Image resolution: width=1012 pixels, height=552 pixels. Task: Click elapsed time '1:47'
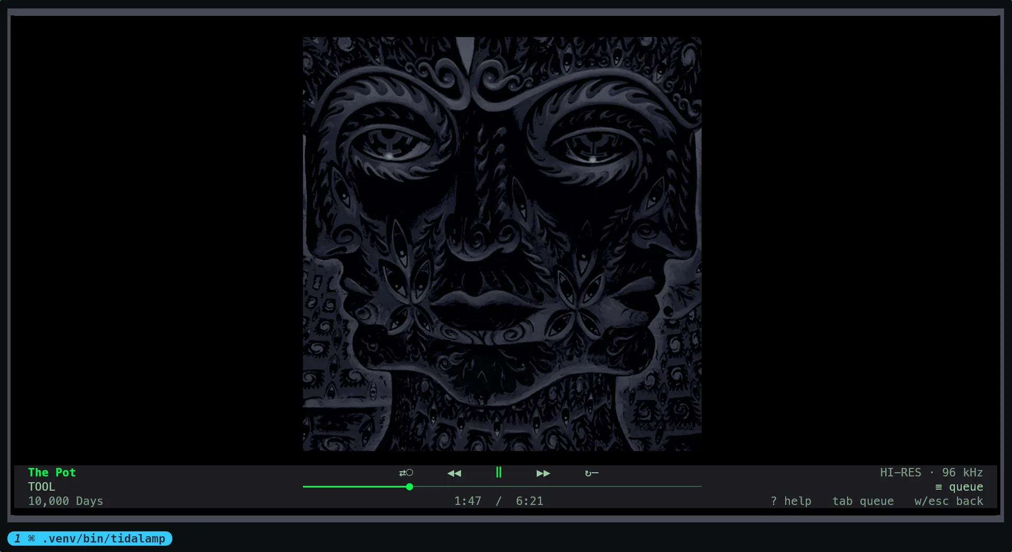coord(468,501)
